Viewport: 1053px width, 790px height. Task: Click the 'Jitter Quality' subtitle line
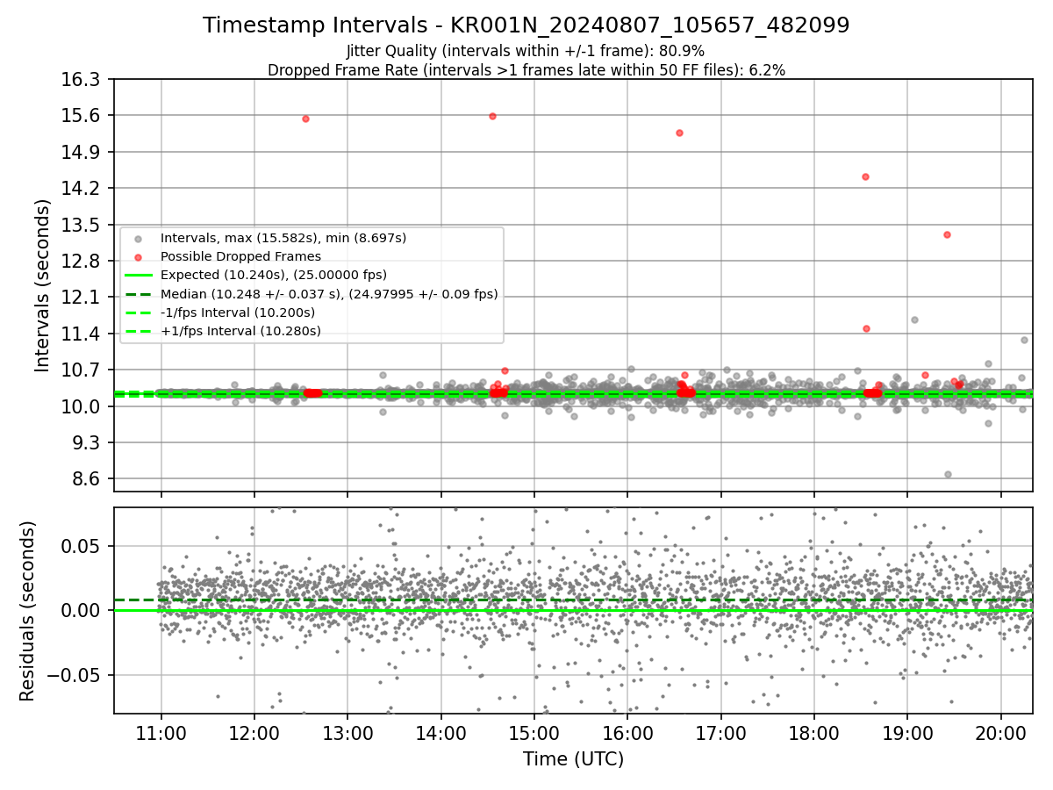tap(526, 51)
